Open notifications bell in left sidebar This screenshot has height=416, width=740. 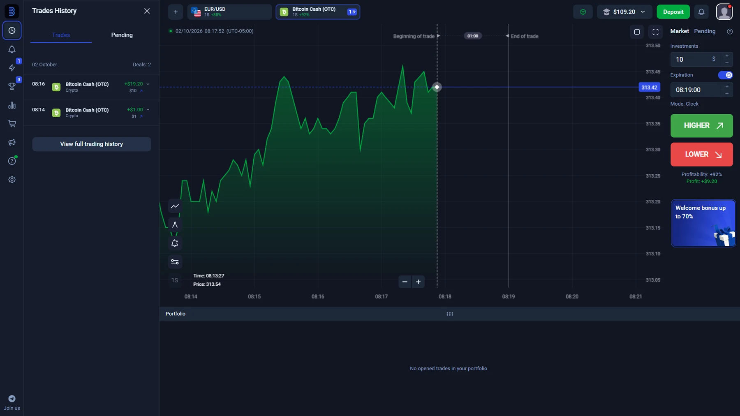12,49
